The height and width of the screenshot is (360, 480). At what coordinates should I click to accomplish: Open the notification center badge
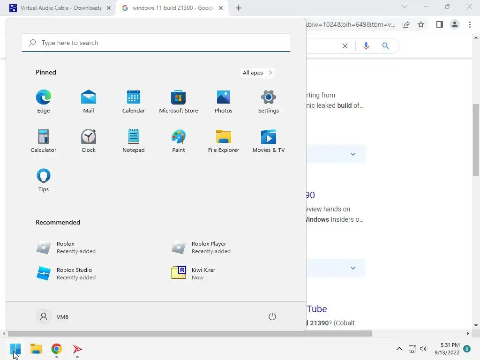point(467,349)
